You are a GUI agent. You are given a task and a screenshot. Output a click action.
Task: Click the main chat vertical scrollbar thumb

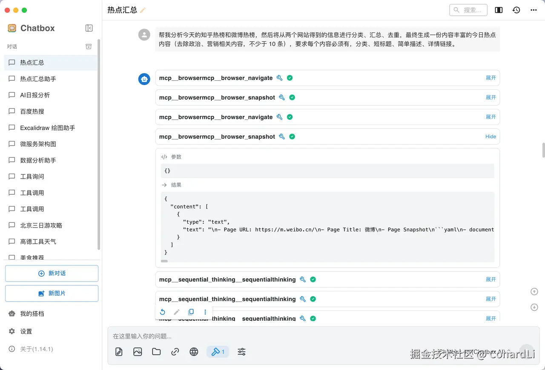coord(543,151)
